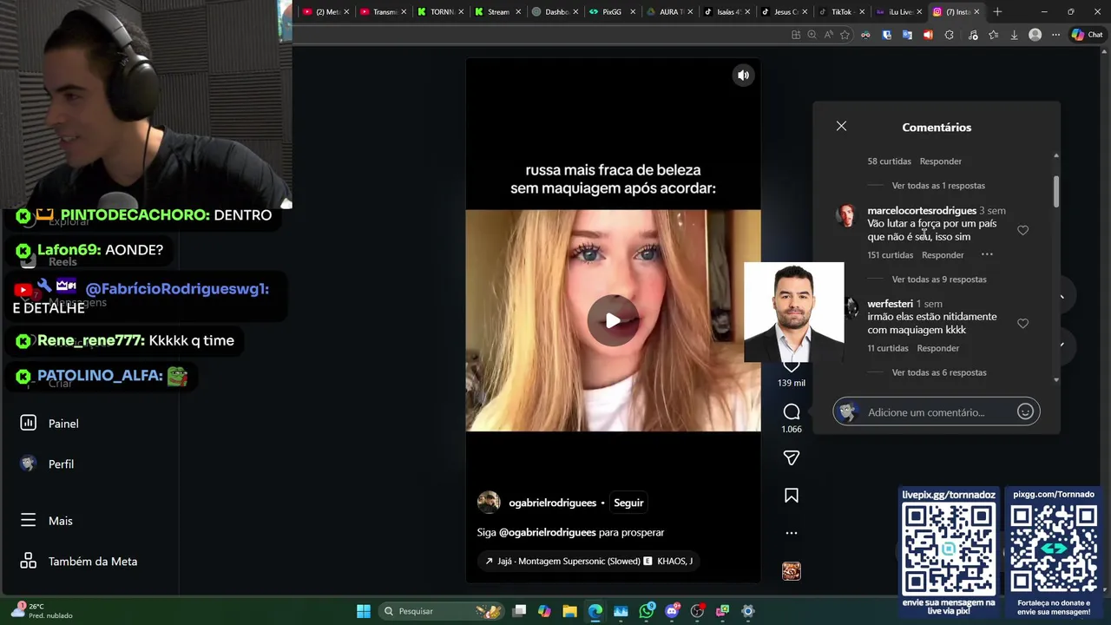Open weather widget showing 26°C
This screenshot has height=625, width=1111.
tap(42, 611)
